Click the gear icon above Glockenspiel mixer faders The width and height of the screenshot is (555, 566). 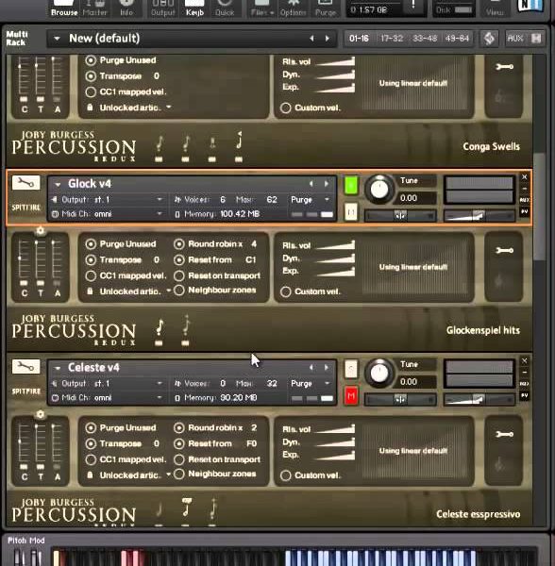click(41, 230)
